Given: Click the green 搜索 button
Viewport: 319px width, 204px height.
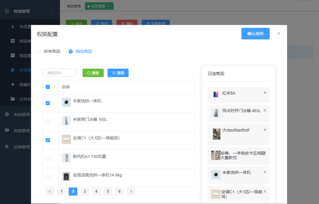Looking at the screenshot, I should pyautogui.click(x=93, y=73).
